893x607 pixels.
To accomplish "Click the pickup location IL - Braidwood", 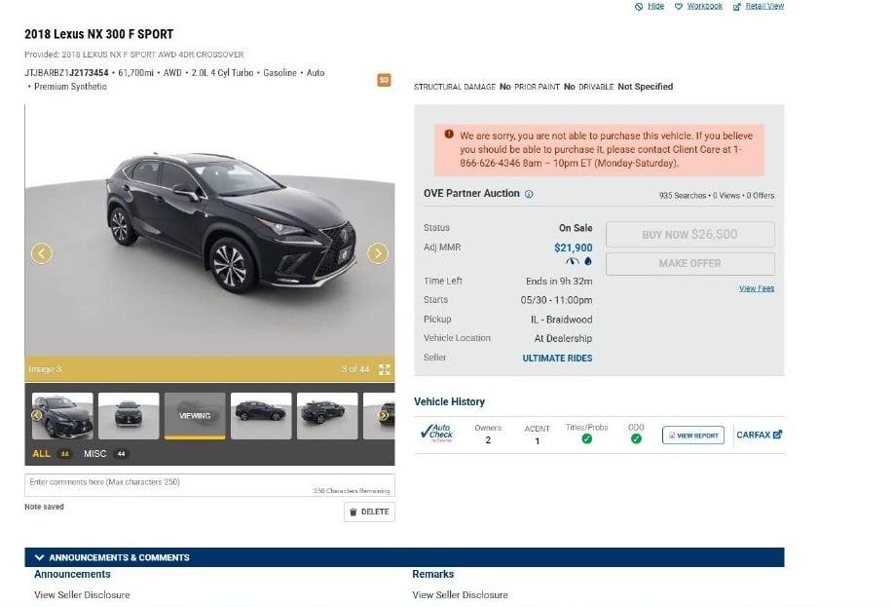I will [x=562, y=320].
